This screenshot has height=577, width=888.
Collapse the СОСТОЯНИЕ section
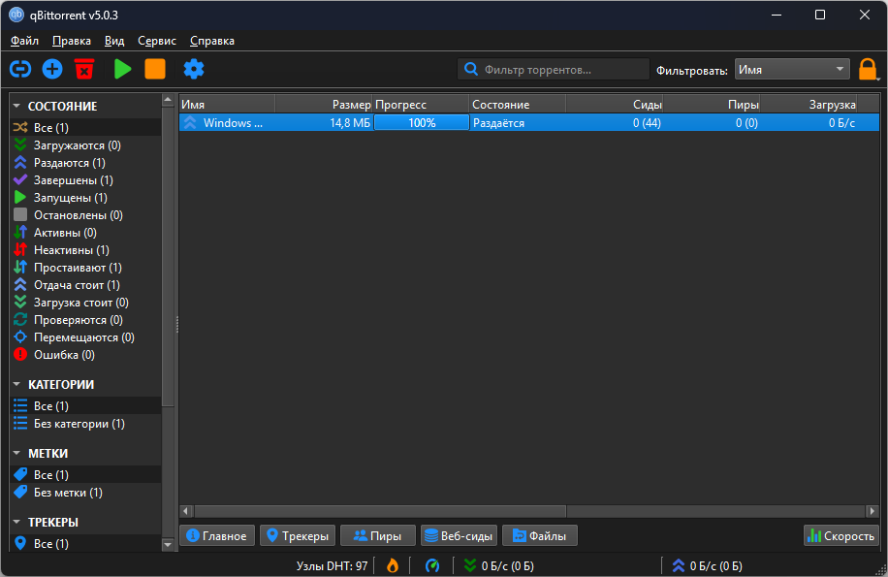pyautogui.click(x=16, y=106)
